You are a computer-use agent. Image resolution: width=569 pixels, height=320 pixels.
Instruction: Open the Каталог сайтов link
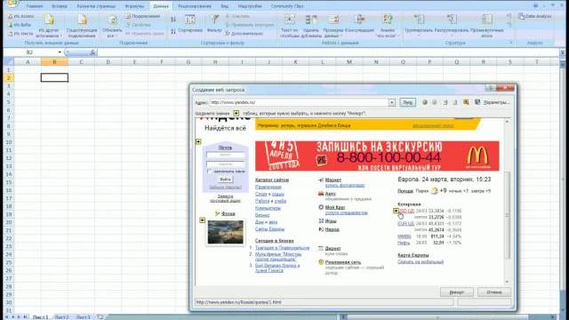tap(272, 180)
